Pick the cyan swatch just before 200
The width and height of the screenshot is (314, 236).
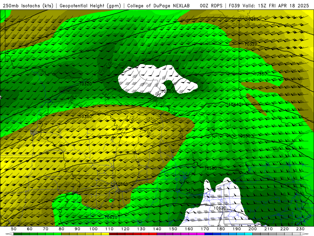(x=248, y=234)
